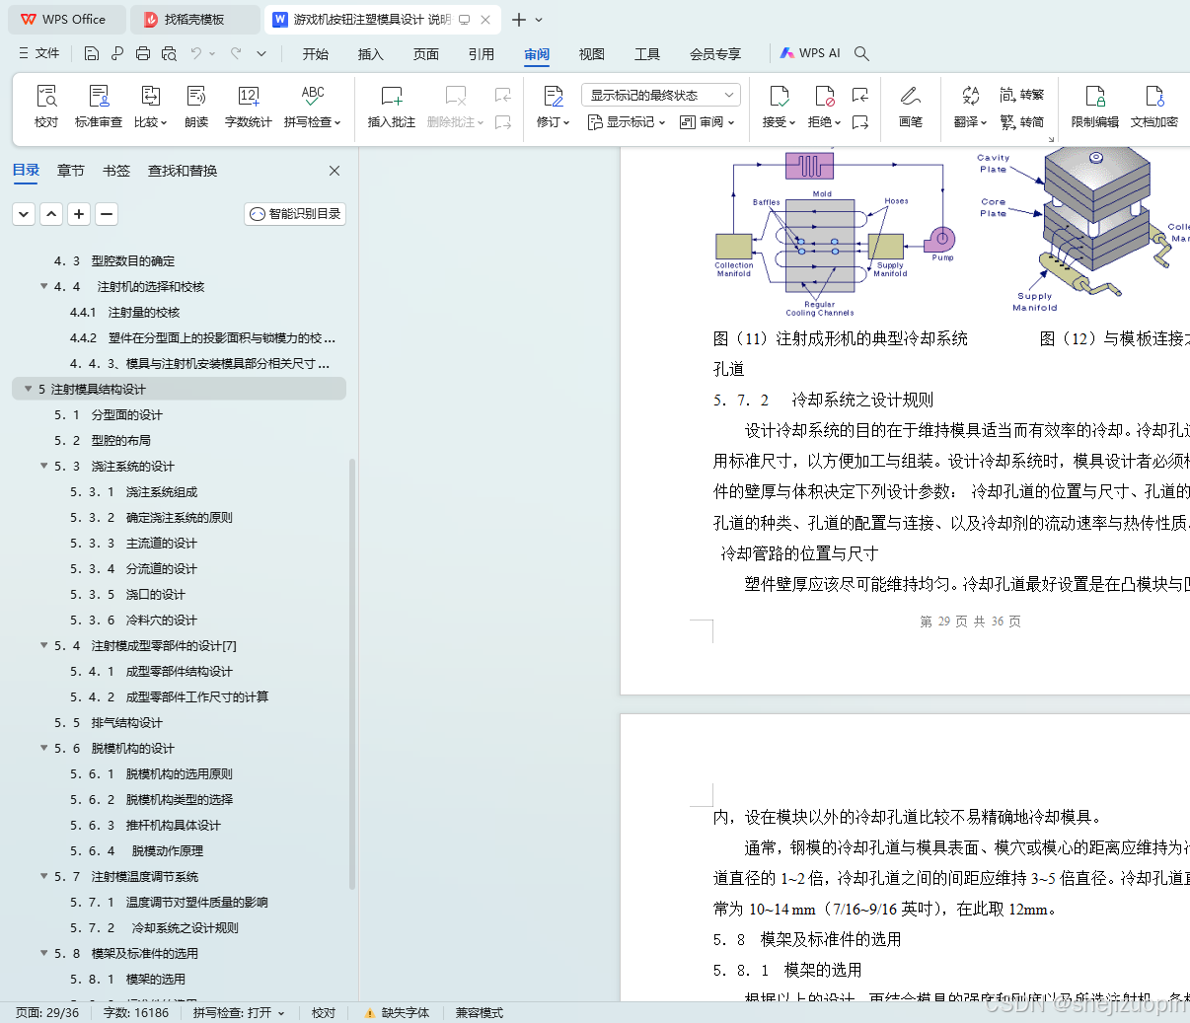This screenshot has height=1023, width=1190.
Task: Switch to the 引用 ribbon tab
Action: [482, 54]
